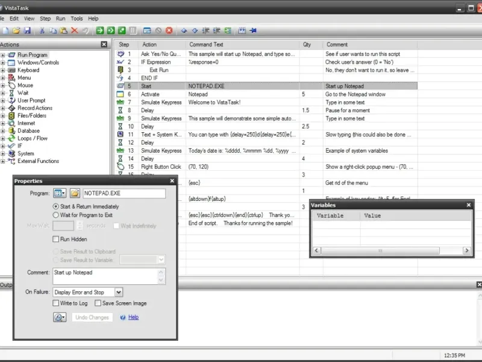
Task: Close the Actions panel
Action: click(x=104, y=44)
